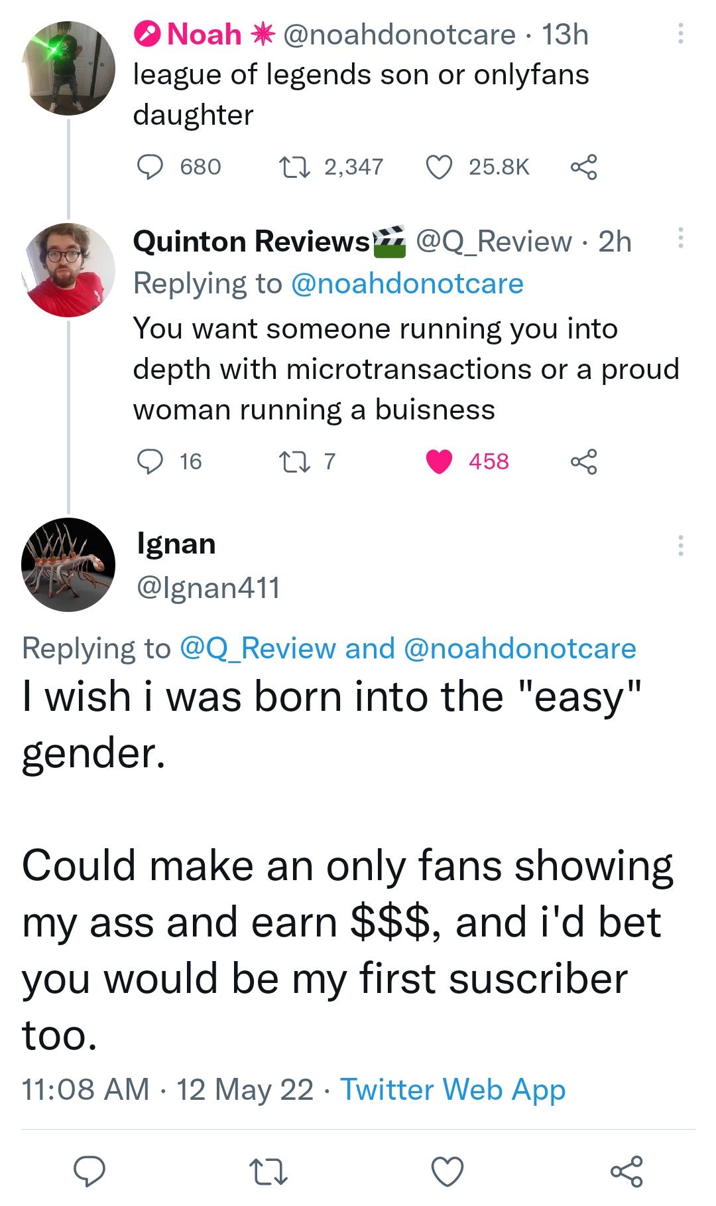Open more options on Quinton Reviews' tweet
This screenshot has height=1206, width=716.
(680, 238)
